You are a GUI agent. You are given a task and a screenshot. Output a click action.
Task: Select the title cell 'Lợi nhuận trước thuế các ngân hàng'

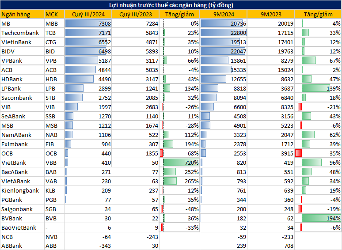(171, 5)
